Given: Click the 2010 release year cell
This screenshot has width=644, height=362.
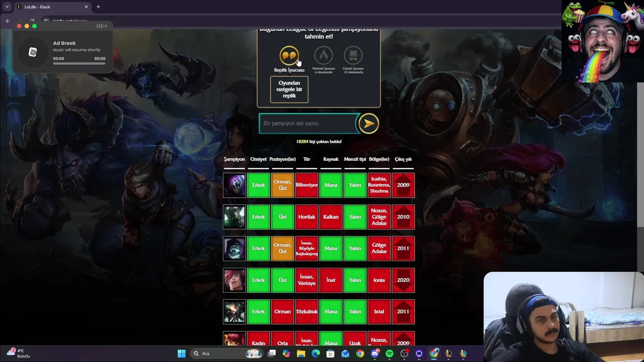Looking at the screenshot, I should [404, 217].
